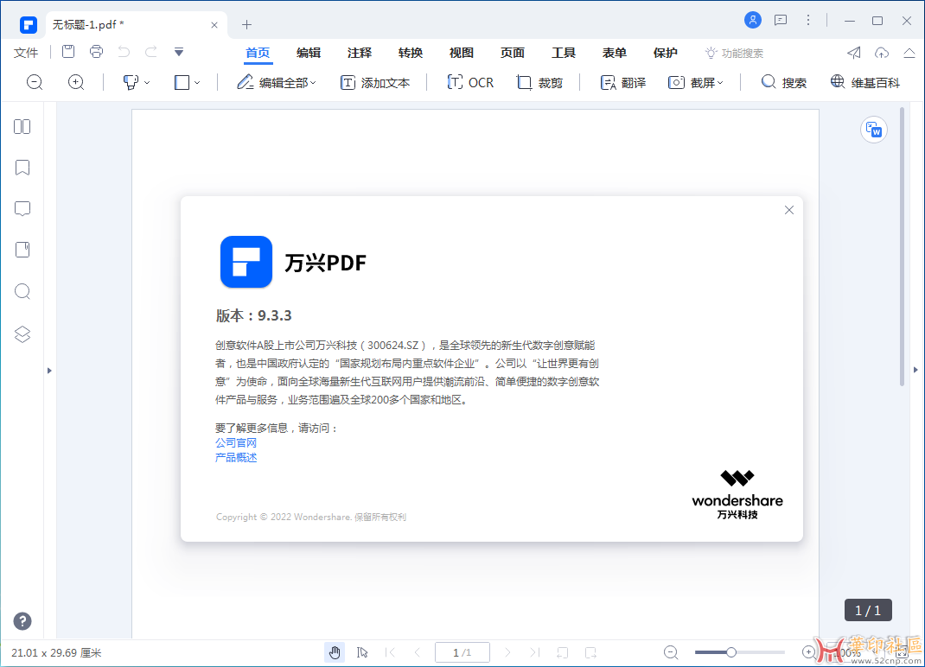Screen dimensions: 925x667
Task: Switch to the 工具 tab
Action: pos(564,53)
